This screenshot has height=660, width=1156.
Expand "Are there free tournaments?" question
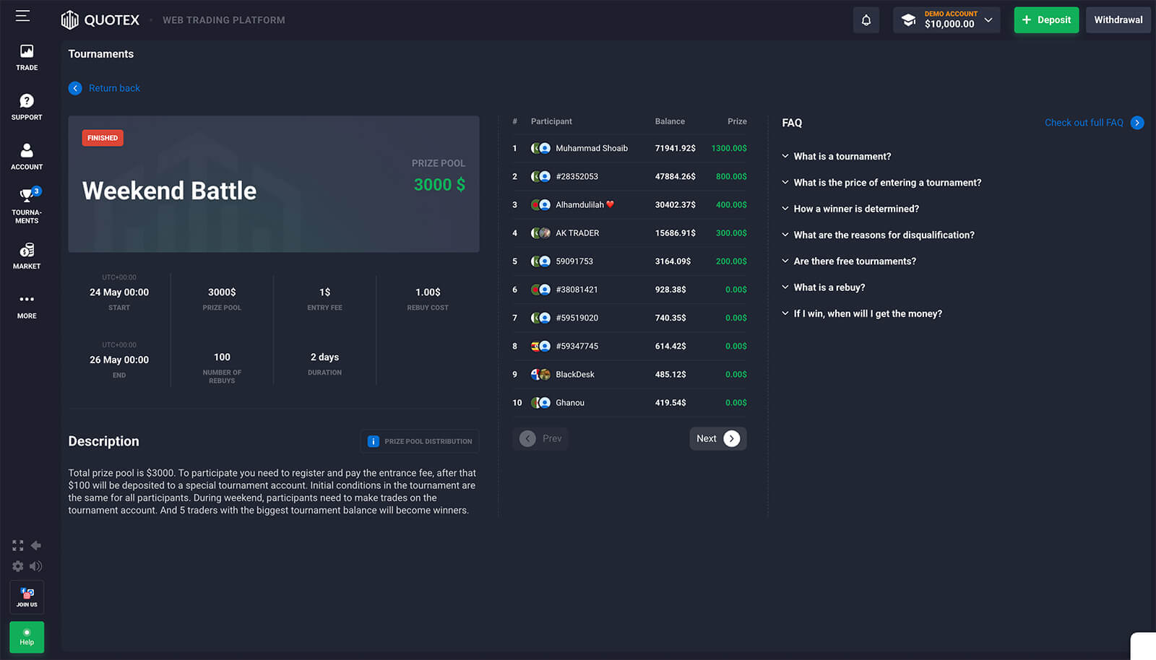854,261
